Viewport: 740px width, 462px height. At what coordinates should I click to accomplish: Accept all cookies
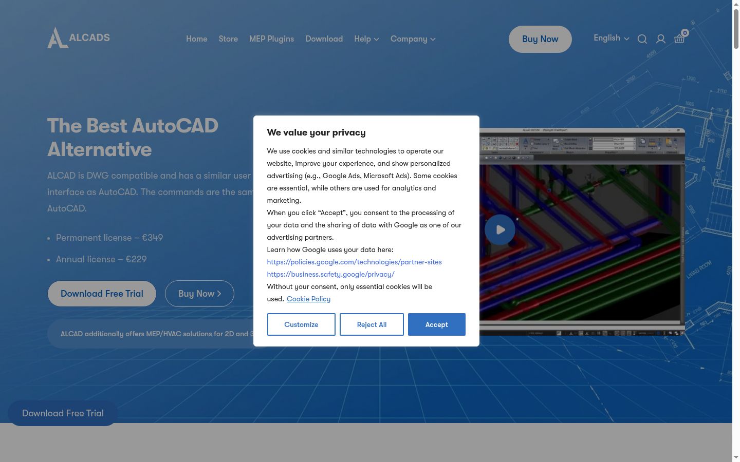tap(437, 324)
